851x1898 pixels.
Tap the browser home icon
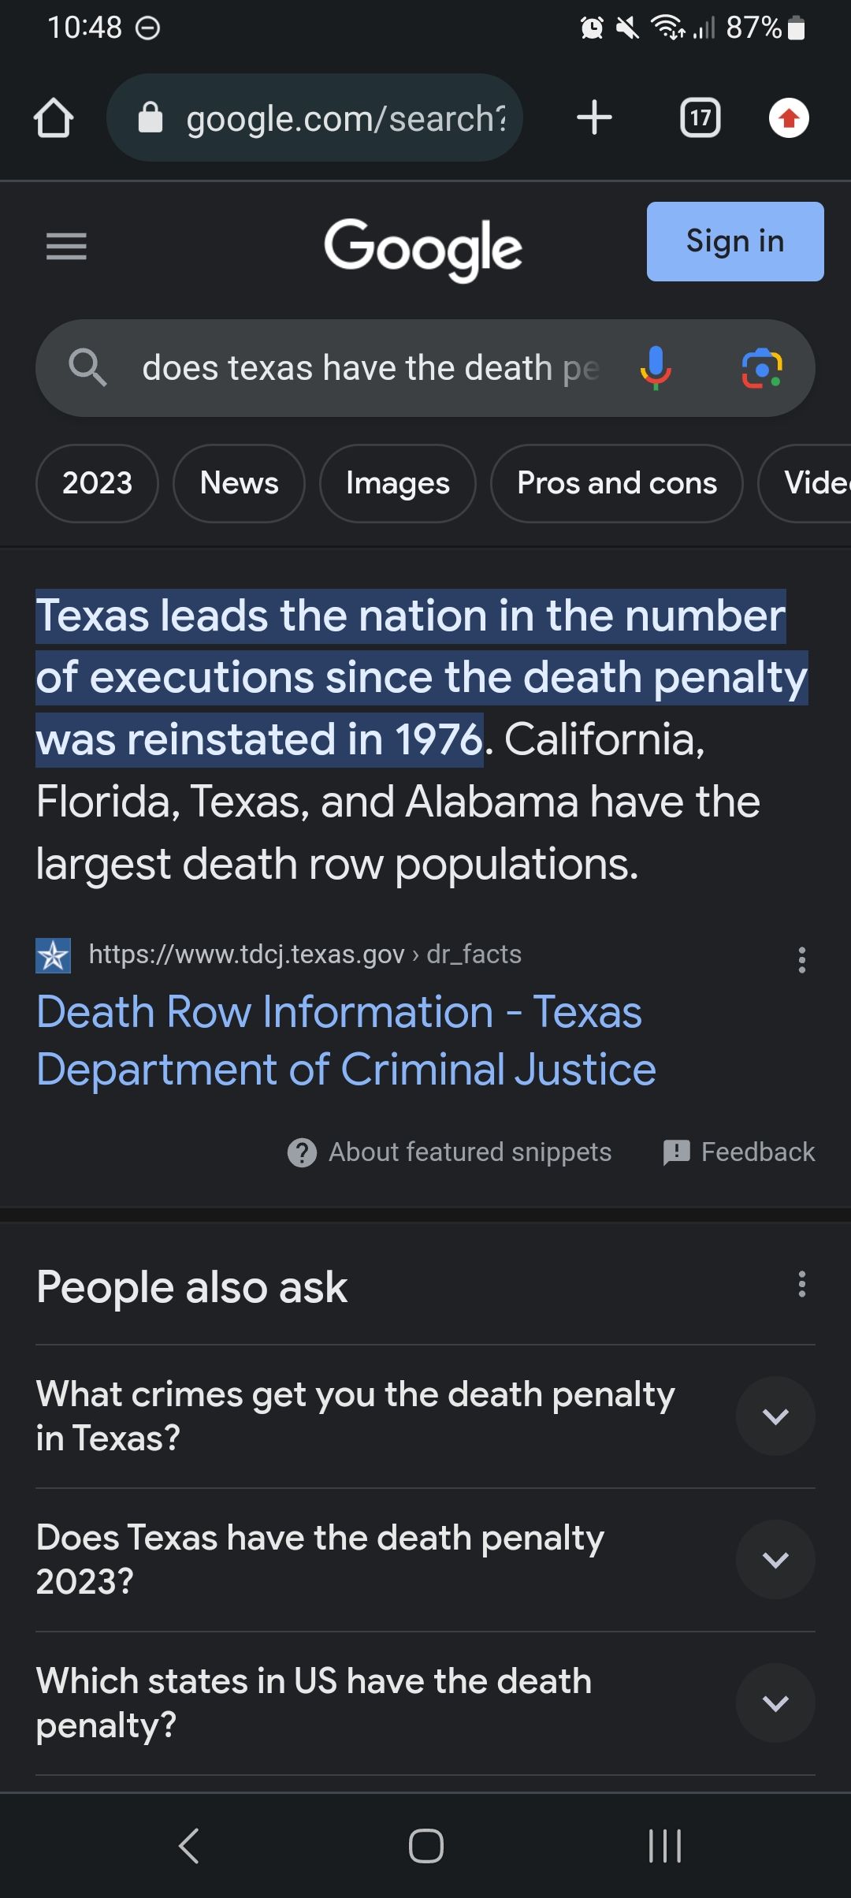pyautogui.click(x=54, y=118)
